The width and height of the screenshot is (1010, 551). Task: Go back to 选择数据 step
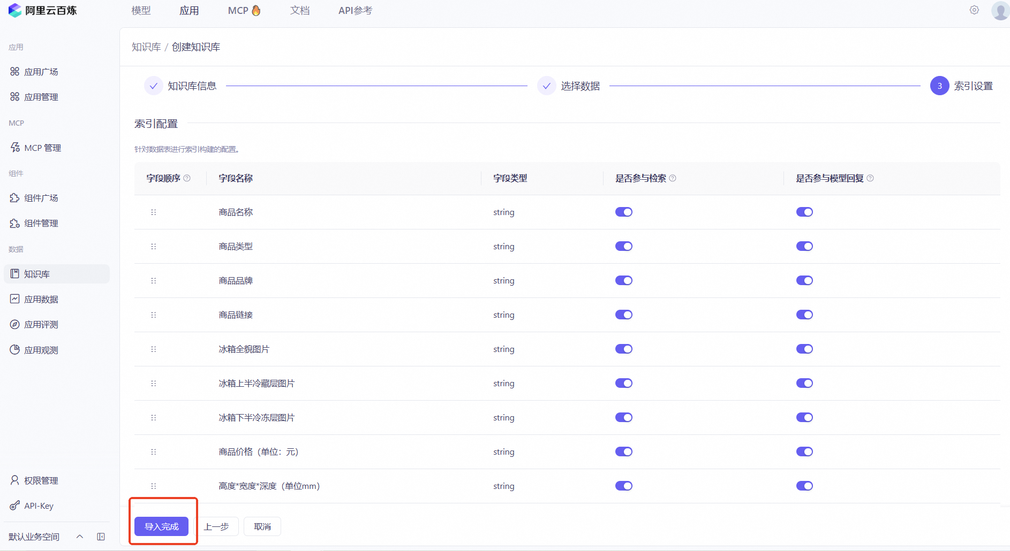point(569,86)
